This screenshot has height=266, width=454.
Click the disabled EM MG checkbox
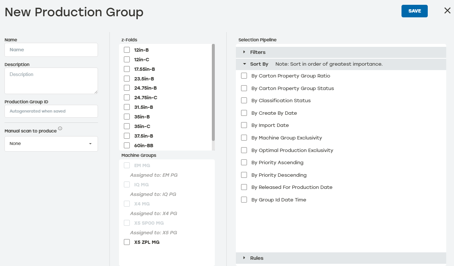(127, 165)
